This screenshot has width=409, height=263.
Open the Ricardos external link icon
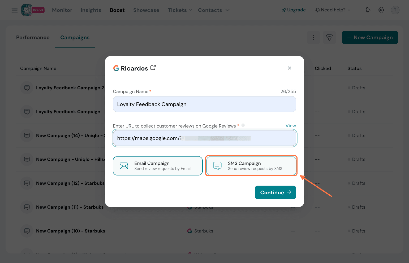(x=153, y=68)
